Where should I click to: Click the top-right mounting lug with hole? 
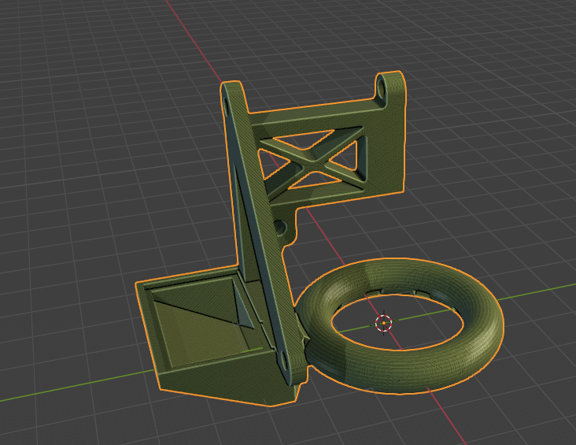tap(390, 89)
